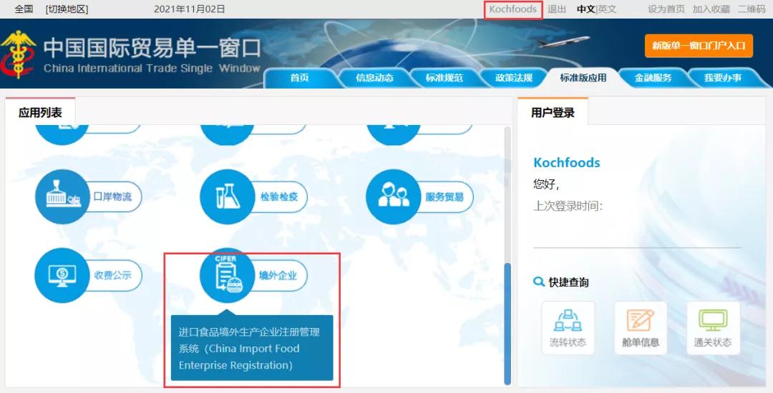Click the Kochfoods username in top bar
The image size is (773, 393).
pyautogui.click(x=512, y=9)
